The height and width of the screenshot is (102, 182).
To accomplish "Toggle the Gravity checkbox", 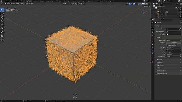I will pos(157,60).
